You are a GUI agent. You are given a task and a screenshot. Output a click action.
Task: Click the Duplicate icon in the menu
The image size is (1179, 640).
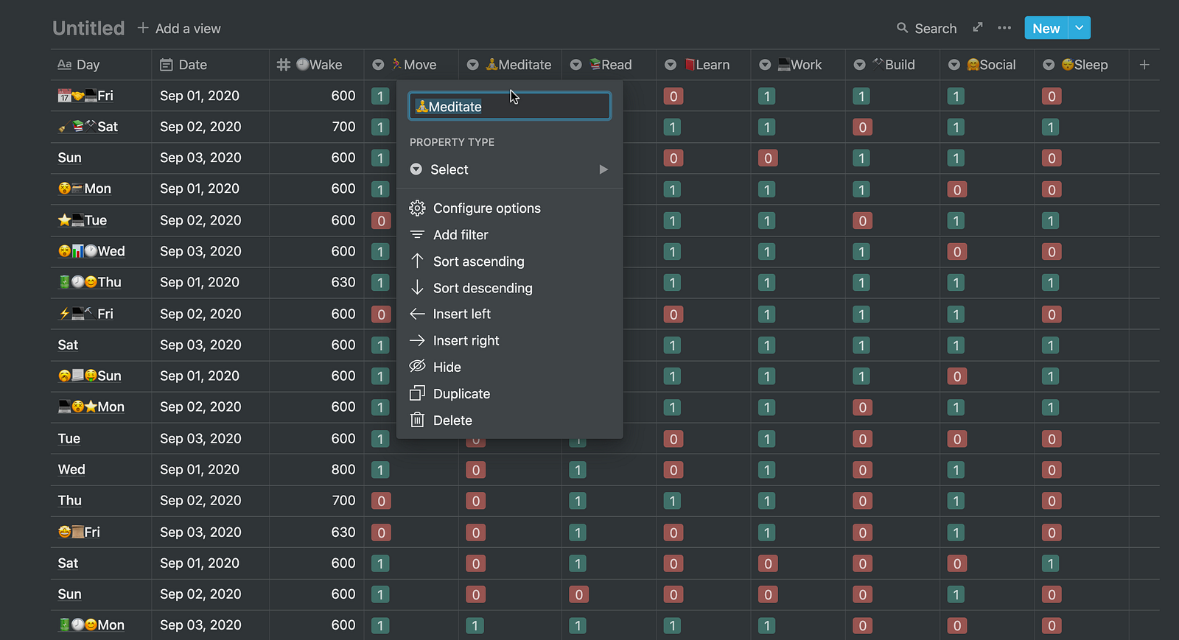[417, 394]
